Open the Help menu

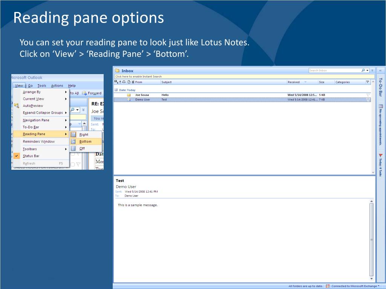click(x=72, y=85)
